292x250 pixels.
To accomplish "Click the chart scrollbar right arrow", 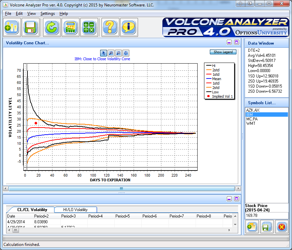I will (x=238, y=188).
